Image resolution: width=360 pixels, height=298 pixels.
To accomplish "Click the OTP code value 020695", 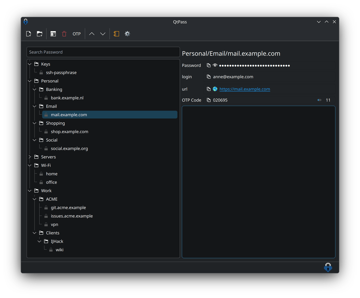I will [220, 100].
